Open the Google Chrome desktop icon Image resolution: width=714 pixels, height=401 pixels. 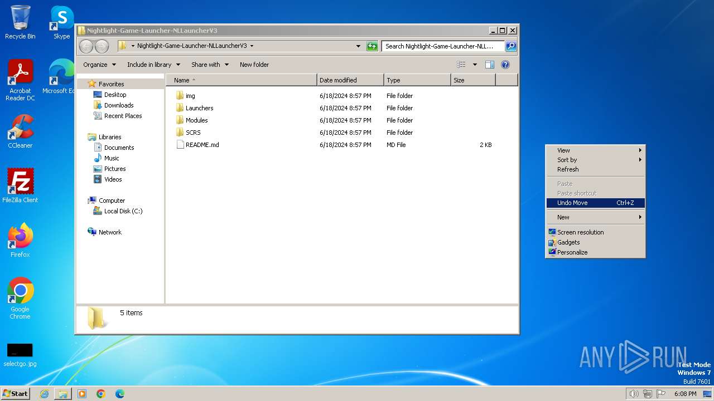(20, 299)
